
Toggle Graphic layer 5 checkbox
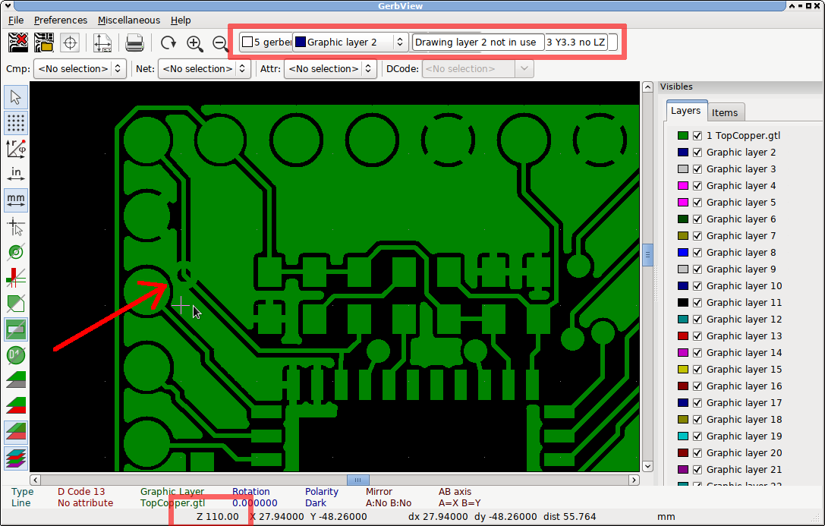(x=697, y=203)
